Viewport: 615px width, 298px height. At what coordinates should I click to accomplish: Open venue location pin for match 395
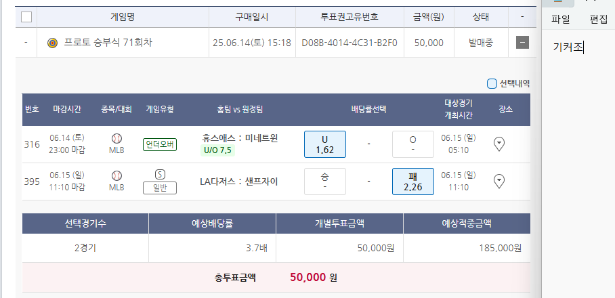coord(499,181)
